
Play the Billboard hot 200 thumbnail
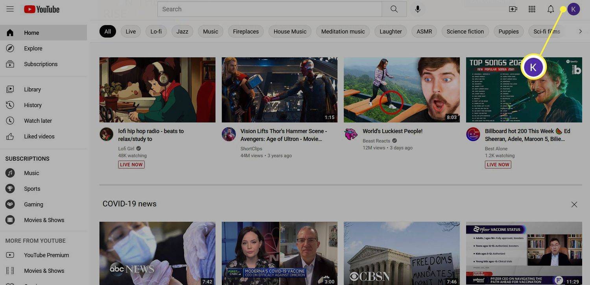[x=524, y=90]
